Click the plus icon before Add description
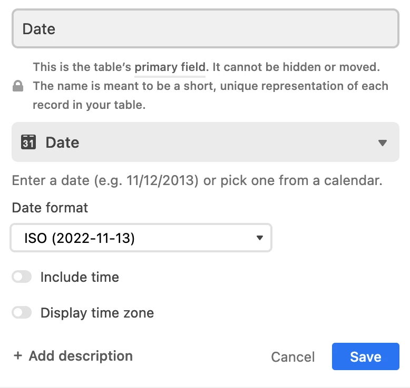Screen dimensions: 410x388 point(18,355)
